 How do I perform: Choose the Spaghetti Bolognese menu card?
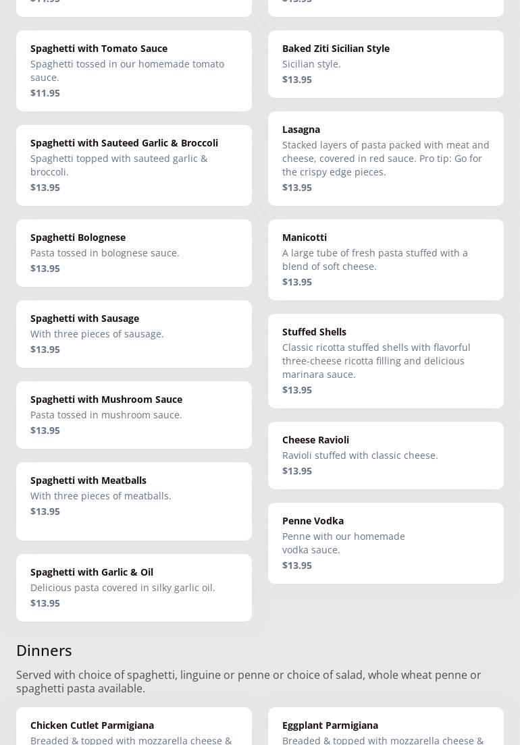tap(134, 252)
